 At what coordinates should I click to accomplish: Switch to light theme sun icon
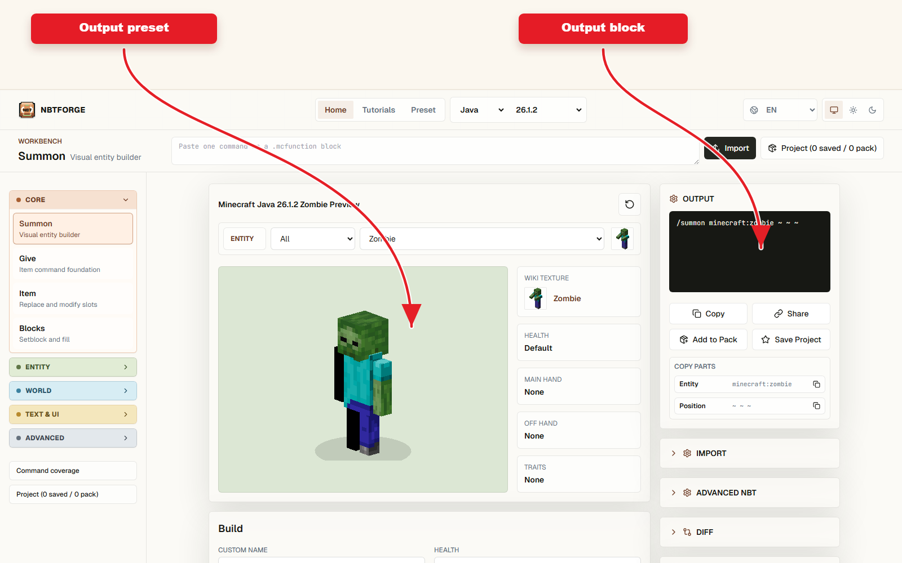pos(854,110)
